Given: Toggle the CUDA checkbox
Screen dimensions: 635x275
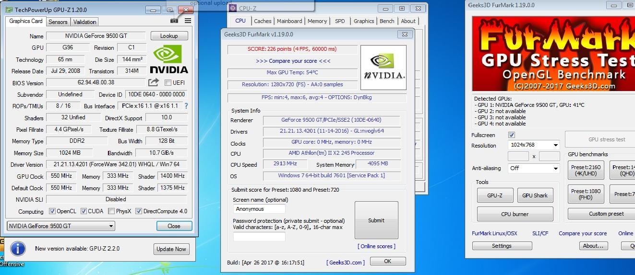Looking at the screenshot, I should tap(84, 211).
